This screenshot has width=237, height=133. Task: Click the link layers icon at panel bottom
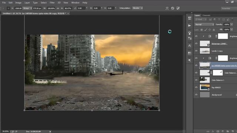[x=208, y=132]
